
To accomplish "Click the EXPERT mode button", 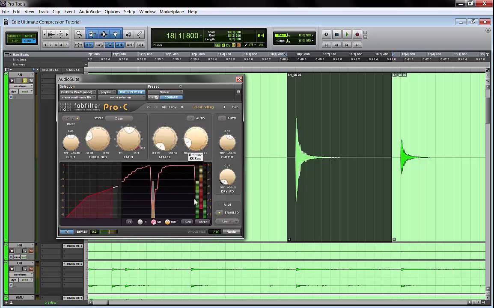I will pyautogui.click(x=202, y=222).
